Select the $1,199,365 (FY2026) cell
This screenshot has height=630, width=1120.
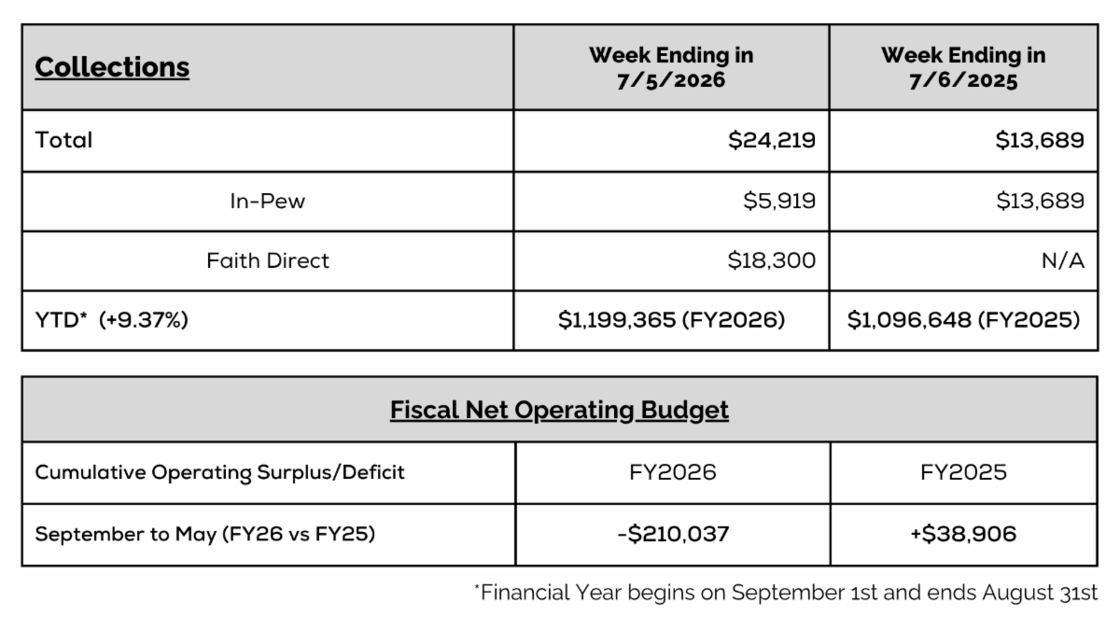coord(672,320)
